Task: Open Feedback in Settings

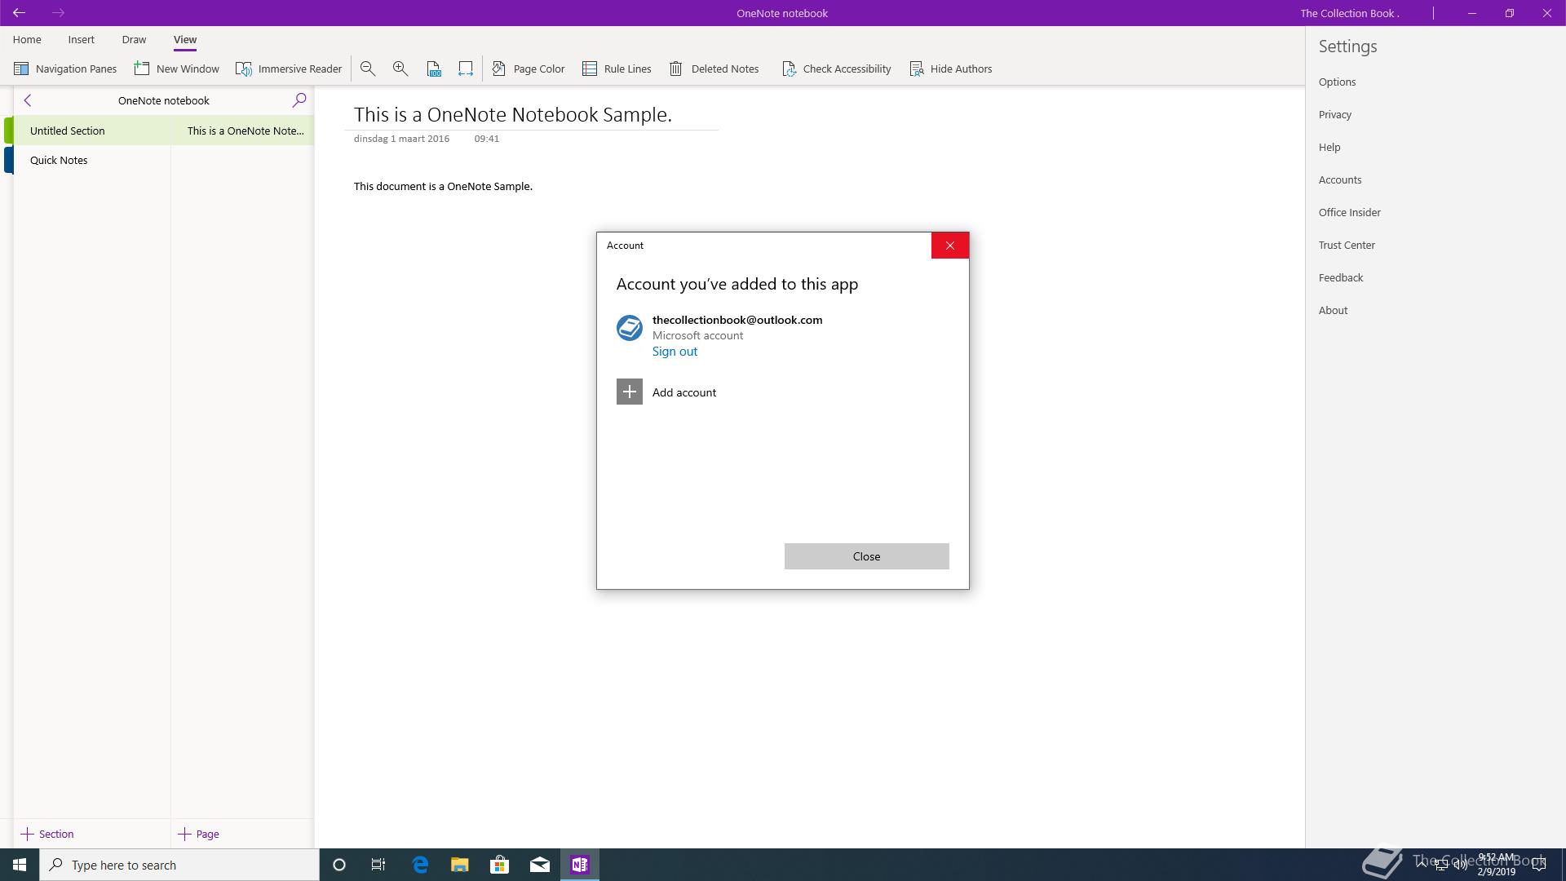Action: 1341,277
